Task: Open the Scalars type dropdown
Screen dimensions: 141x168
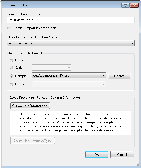Action: tap(51, 68)
